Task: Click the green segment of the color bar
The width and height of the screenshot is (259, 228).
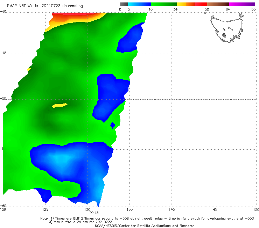Action: click(x=164, y=4)
